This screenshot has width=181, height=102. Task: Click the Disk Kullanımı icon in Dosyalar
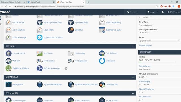tap(102, 54)
